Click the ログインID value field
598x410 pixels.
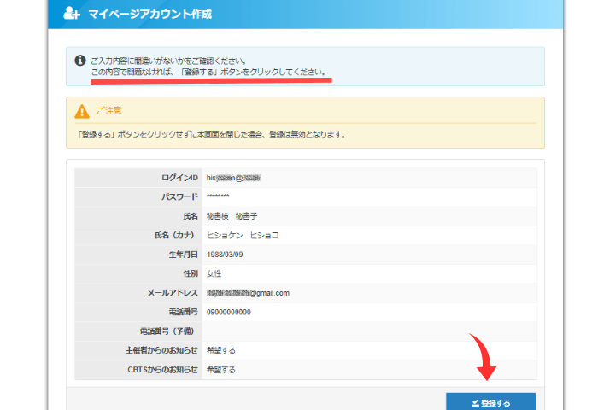point(233,178)
